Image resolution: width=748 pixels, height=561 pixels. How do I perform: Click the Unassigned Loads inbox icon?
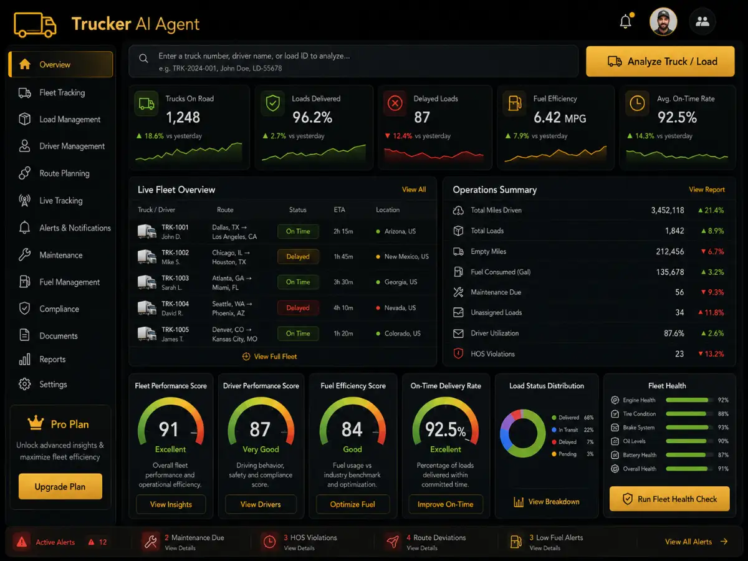click(x=458, y=312)
